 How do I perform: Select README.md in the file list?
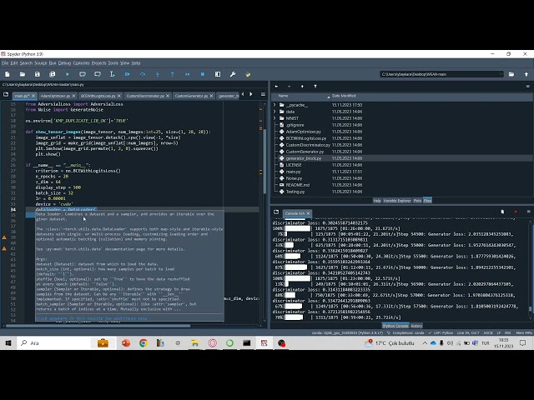[x=298, y=185]
